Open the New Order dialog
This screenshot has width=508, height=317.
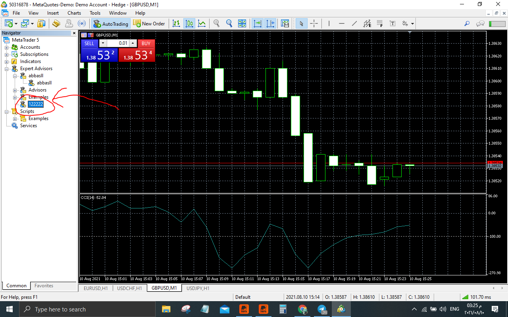tap(149, 24)
